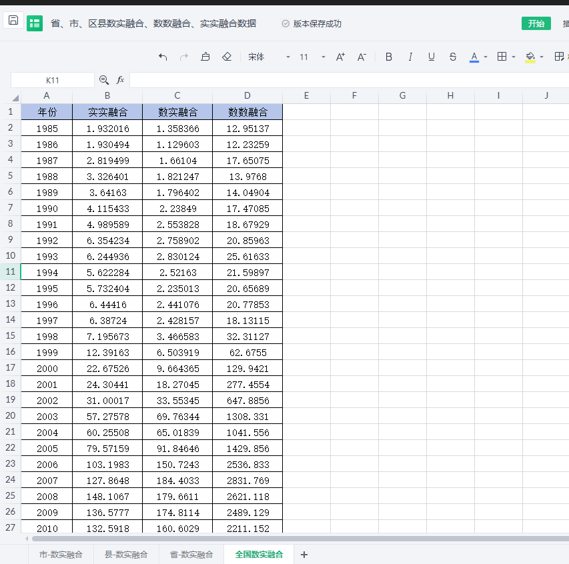Switch to the 省-数实融合 sheet tab
This screenshot has height=564, width=569.
tap(191, 554)
